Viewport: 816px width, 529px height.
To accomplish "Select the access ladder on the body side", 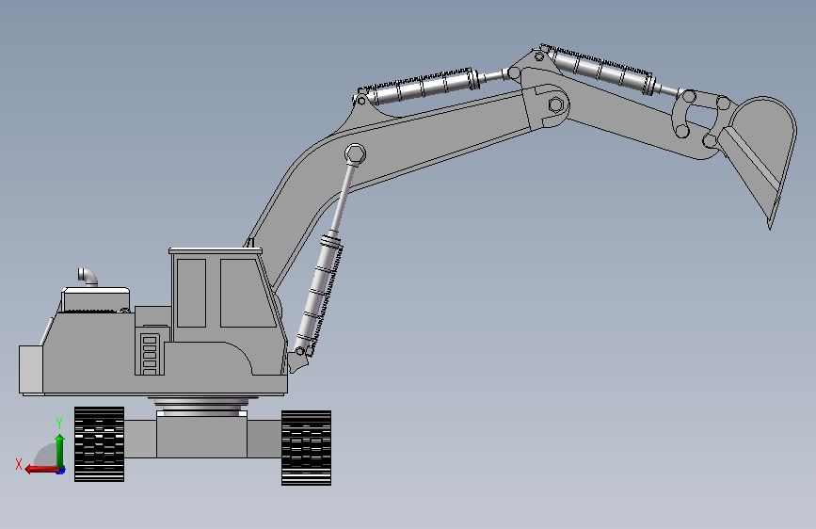I will pyautogui.click(x=150, y=353).
